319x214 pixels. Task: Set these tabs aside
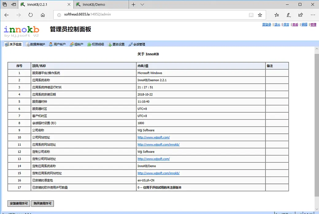[x=13, y=5]
